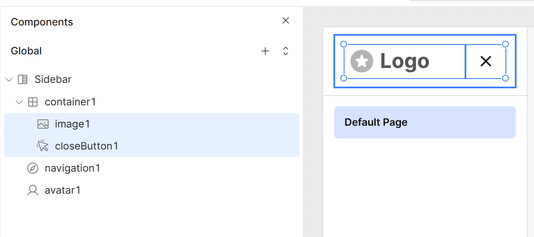The width and height of the screenshot is (534, 237).
Task: Click the image1 picture icon
Action: tap(43, 124)
